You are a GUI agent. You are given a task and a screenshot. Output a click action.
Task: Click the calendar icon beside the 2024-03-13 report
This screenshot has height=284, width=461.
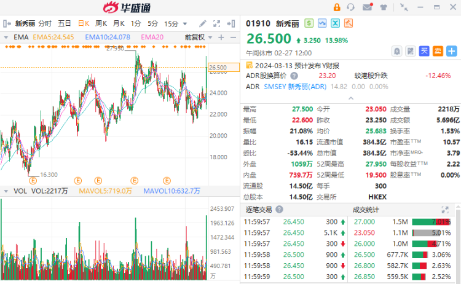[x=249, y=65]
